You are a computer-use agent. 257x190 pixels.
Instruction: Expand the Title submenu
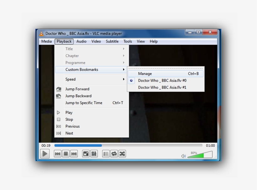(x=92, y=49)
